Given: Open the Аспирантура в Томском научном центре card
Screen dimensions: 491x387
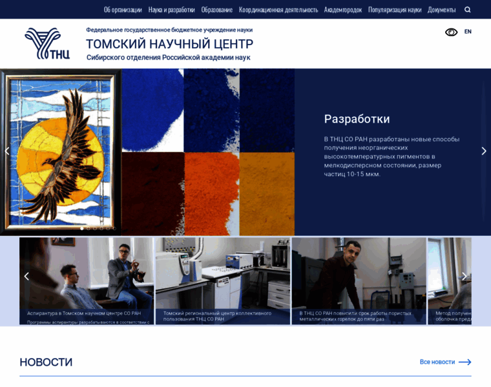Looking at the screenshot, I should pos(87,281).
